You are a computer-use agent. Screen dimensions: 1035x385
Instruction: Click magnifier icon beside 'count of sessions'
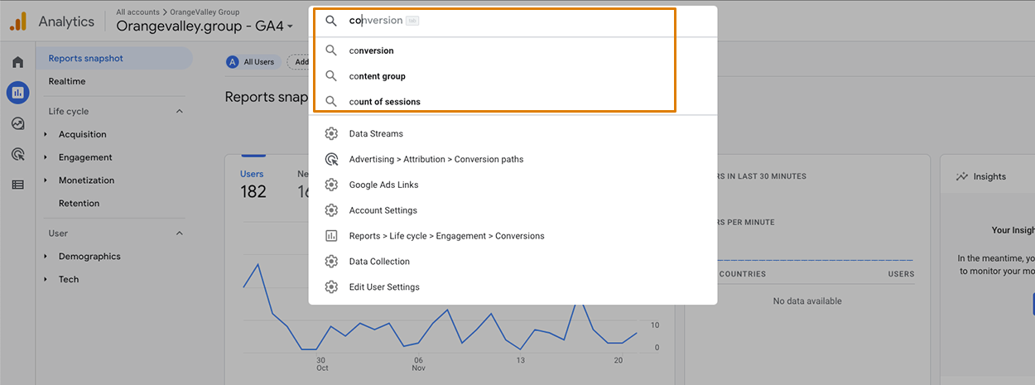click(x=331, y=102)
